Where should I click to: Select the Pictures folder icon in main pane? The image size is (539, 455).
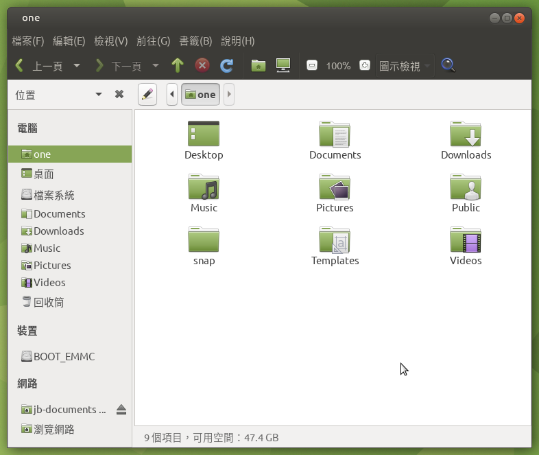point(335,187)
